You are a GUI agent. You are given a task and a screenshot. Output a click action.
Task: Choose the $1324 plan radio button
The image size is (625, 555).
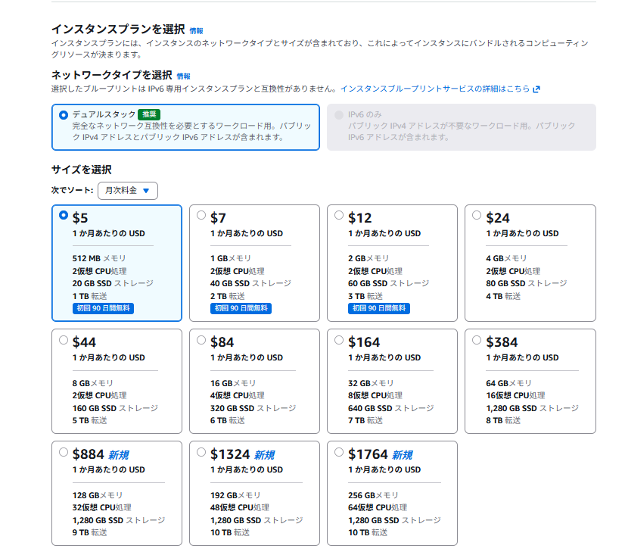pos(201,452)
